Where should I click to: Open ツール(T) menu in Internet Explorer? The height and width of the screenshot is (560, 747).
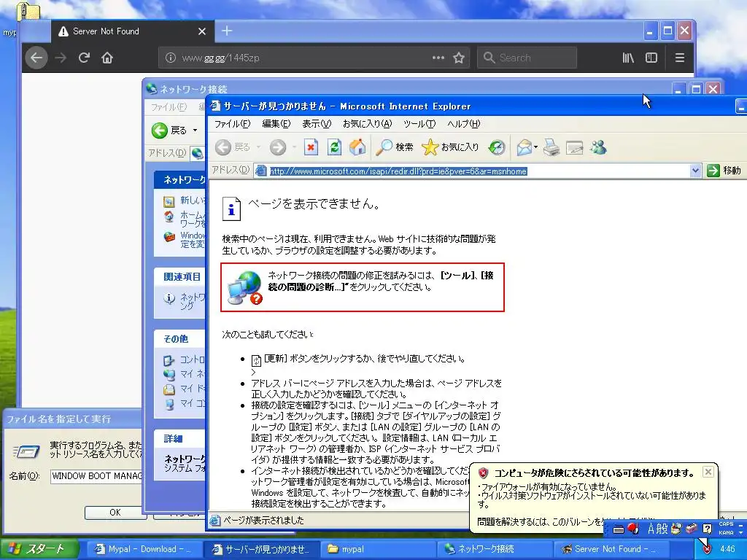[419, 124]
